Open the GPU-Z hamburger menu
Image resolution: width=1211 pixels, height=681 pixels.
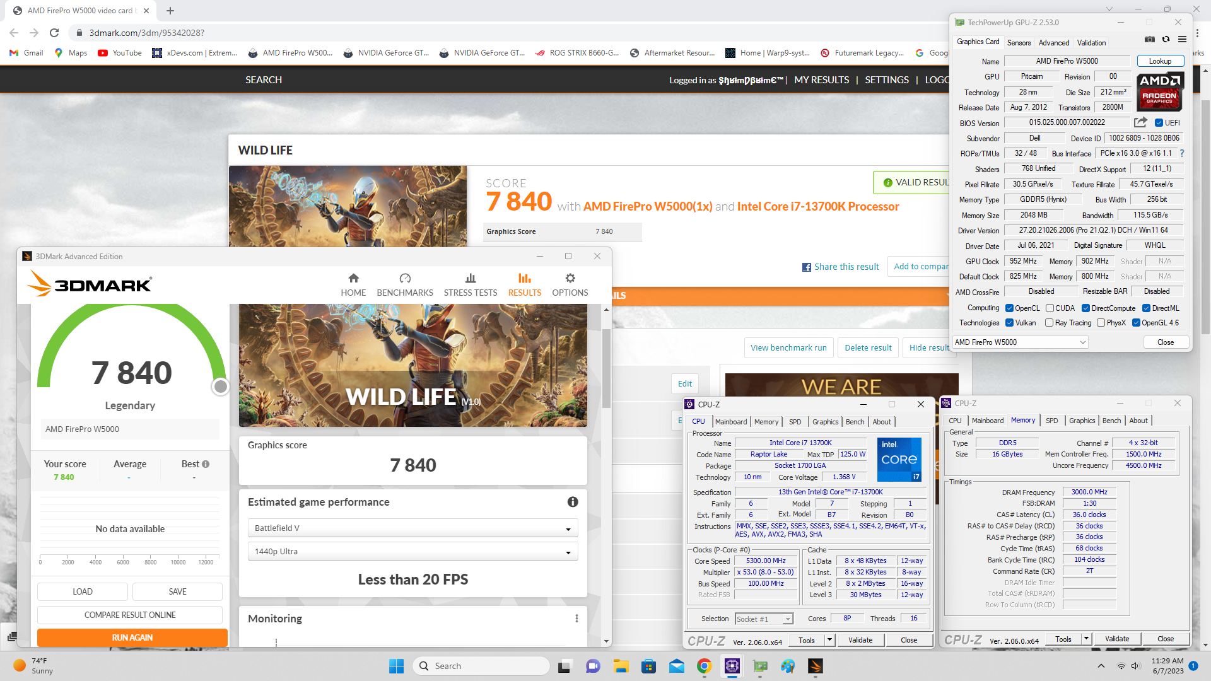pyautogui.click(x=1183, y=39)
